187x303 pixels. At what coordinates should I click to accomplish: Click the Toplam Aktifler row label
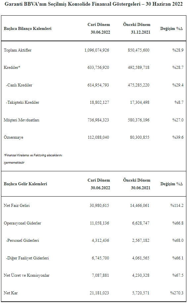[18, 50]
